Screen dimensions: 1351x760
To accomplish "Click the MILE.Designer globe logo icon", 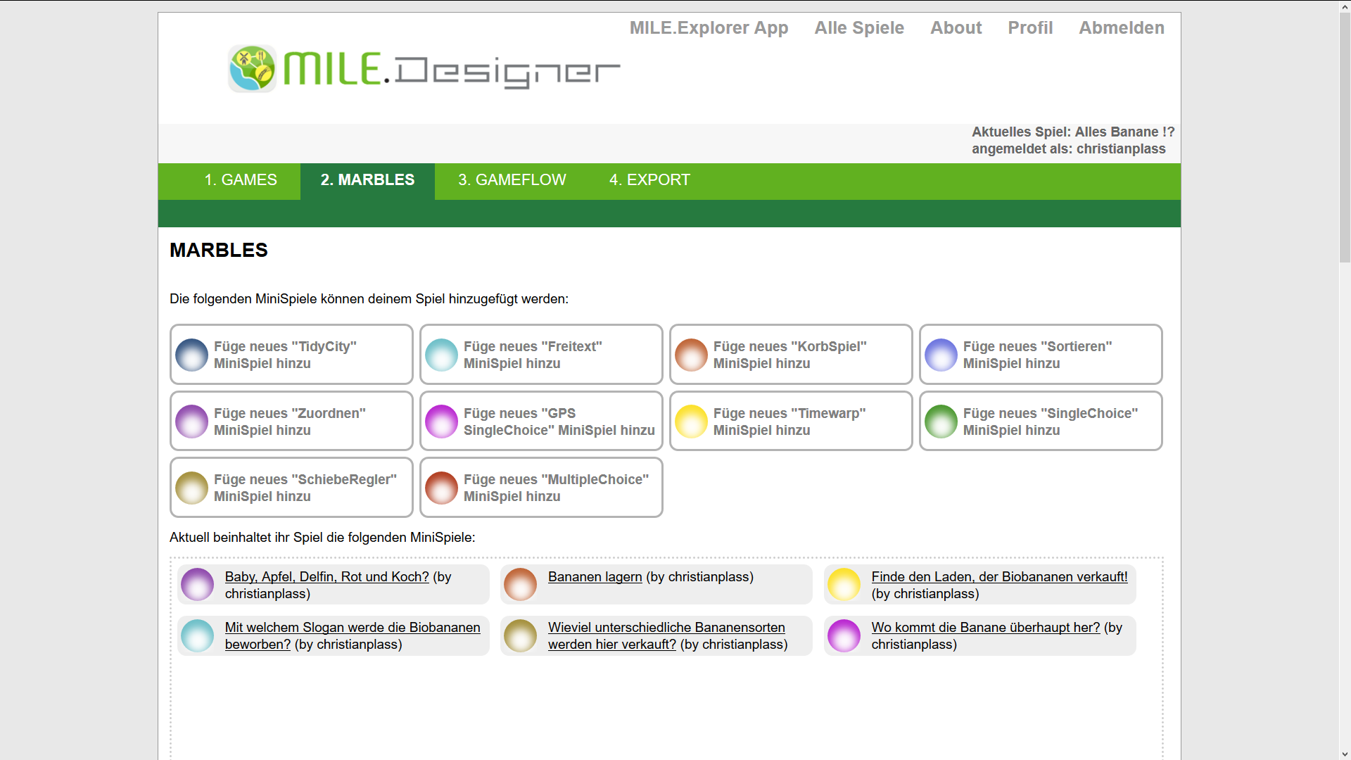I will [252, 68].
